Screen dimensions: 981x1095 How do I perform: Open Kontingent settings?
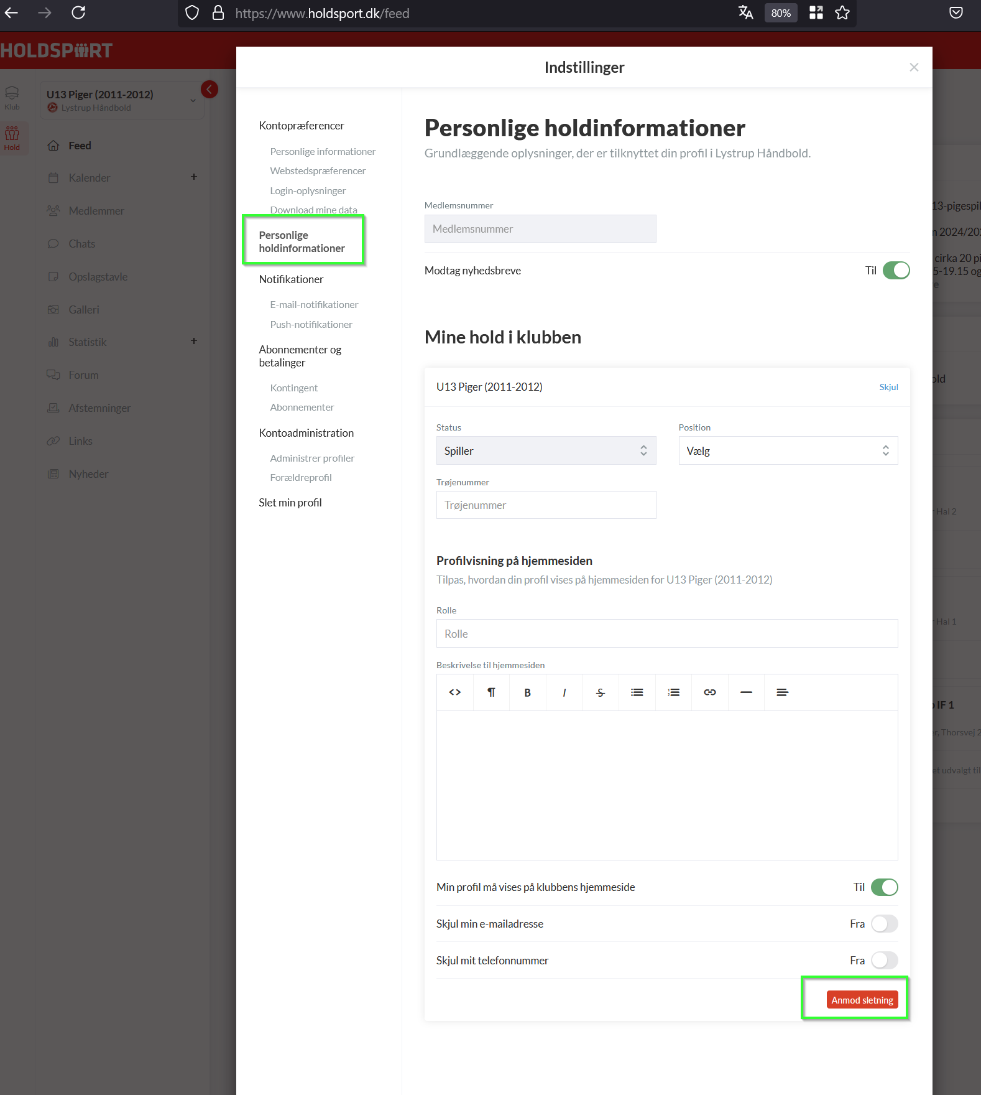[x=293, y=388]
